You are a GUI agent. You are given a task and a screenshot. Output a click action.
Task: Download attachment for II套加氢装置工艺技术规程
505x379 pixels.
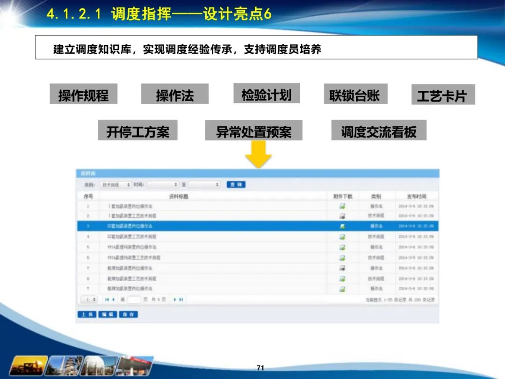342,237
